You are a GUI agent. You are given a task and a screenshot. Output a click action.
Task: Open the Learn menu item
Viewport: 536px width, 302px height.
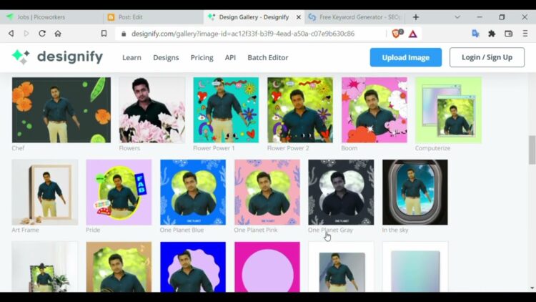tap(131, 57)
